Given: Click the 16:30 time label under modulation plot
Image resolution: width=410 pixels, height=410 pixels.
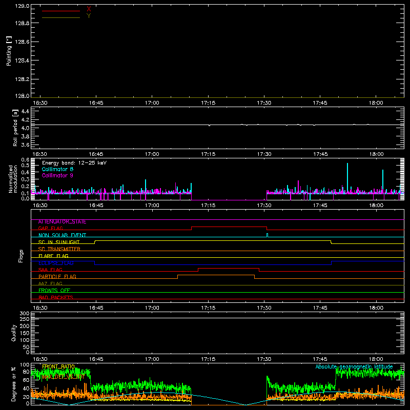Looking at the screenshot, I should tap(40, 206).
